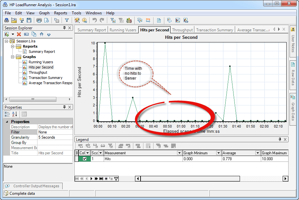299x200 pixels.
Task: Click the Save session toolbar icon
Action: point(29,20)
